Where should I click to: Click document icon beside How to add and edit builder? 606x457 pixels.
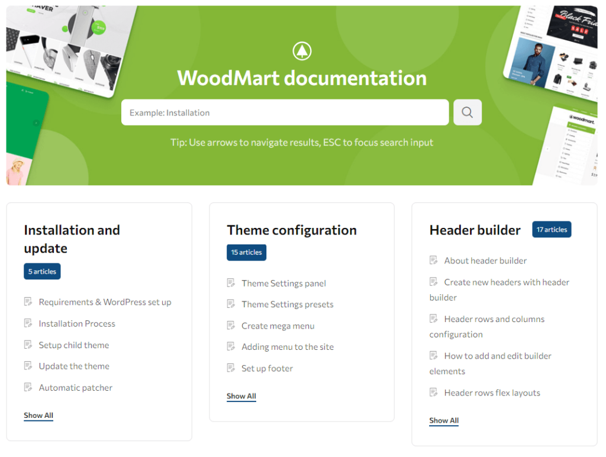(434, 355)
